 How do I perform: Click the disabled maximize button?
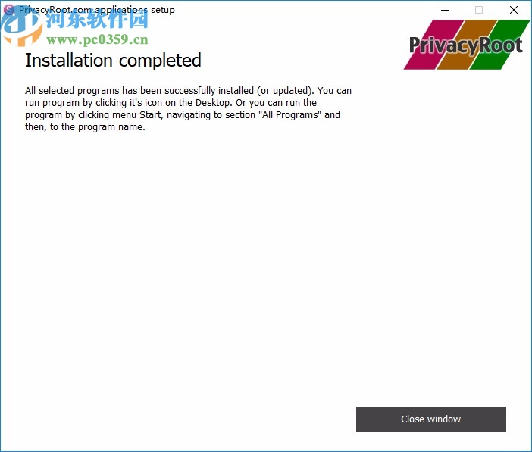479,10
